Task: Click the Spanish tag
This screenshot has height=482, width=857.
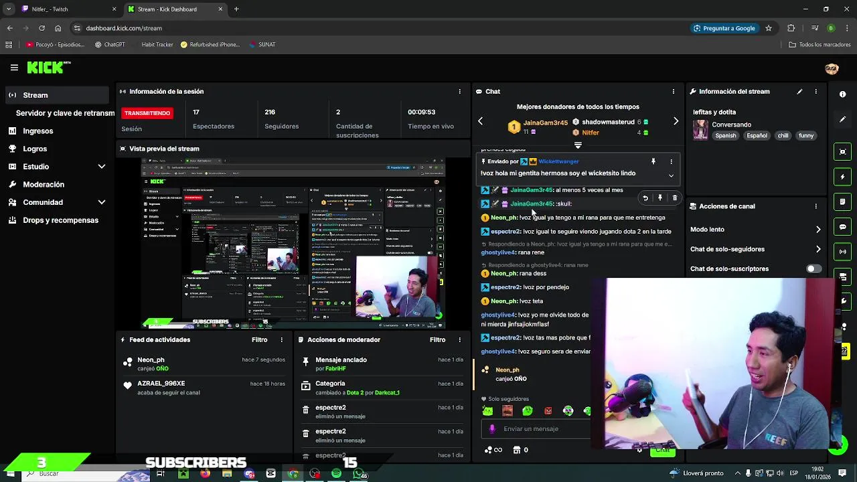Action: pos(725,136)
